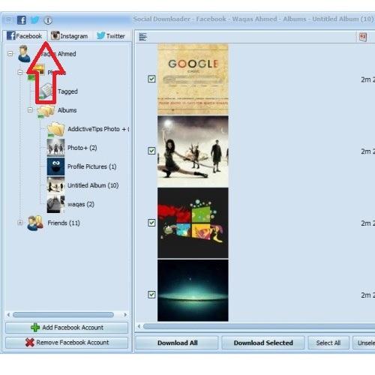The image size is (375, 375).
Task: Select Profile Pictures (1) album
Action: coord(91,166)
